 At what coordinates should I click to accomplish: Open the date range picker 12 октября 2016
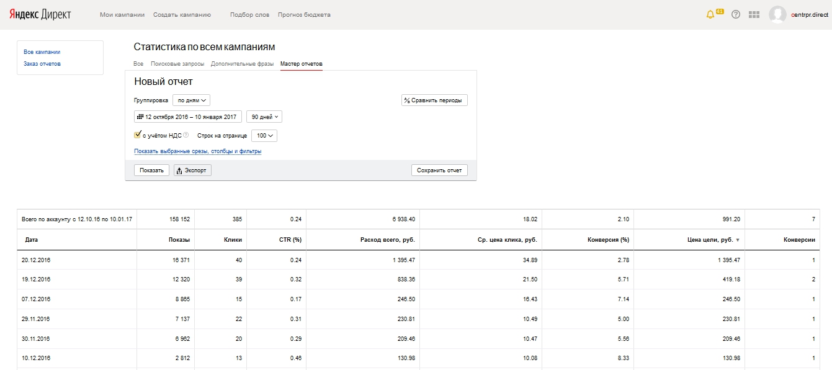click(188, 117)
